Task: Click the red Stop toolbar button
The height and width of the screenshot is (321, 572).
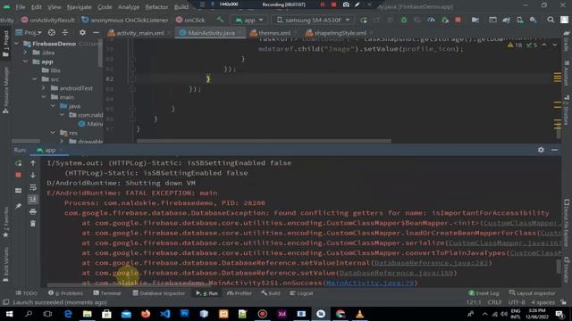Action: pyautogui.click(x=458, y=20)
